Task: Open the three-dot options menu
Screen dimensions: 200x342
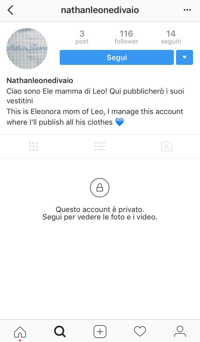Action: click(187, 10)
